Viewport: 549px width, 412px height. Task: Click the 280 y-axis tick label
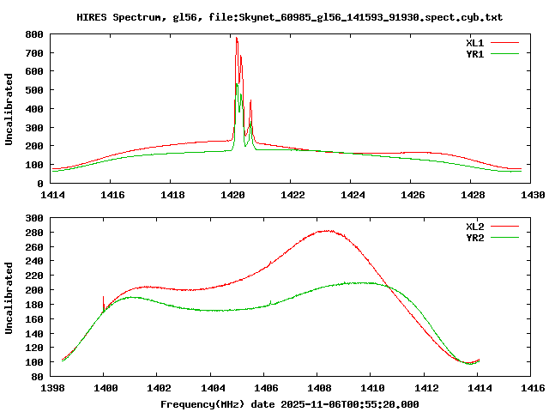[x=34, y=233]
